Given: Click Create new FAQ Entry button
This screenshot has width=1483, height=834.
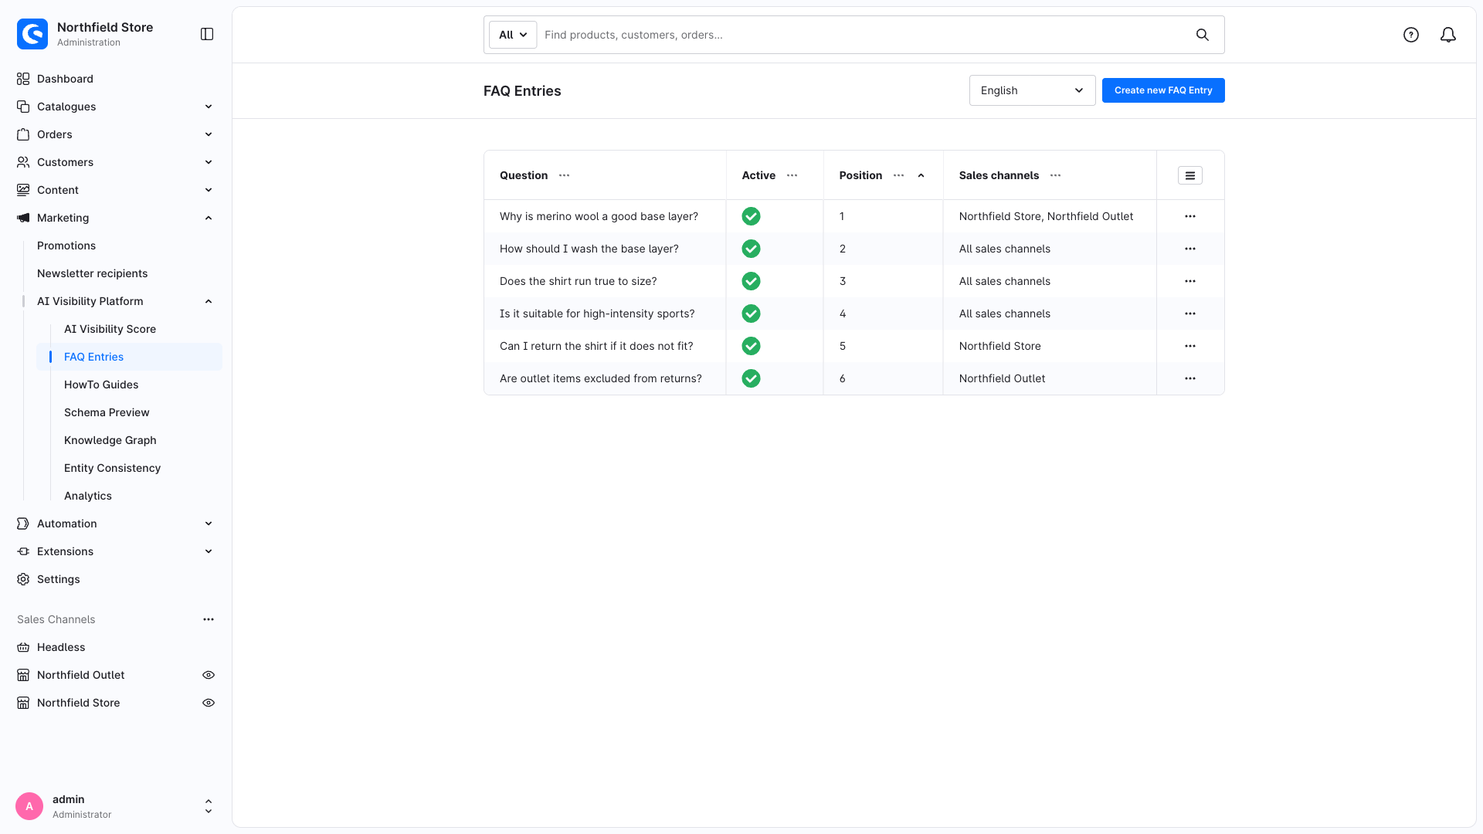Looking at the screenshot, I should [x=1163, y=90].
